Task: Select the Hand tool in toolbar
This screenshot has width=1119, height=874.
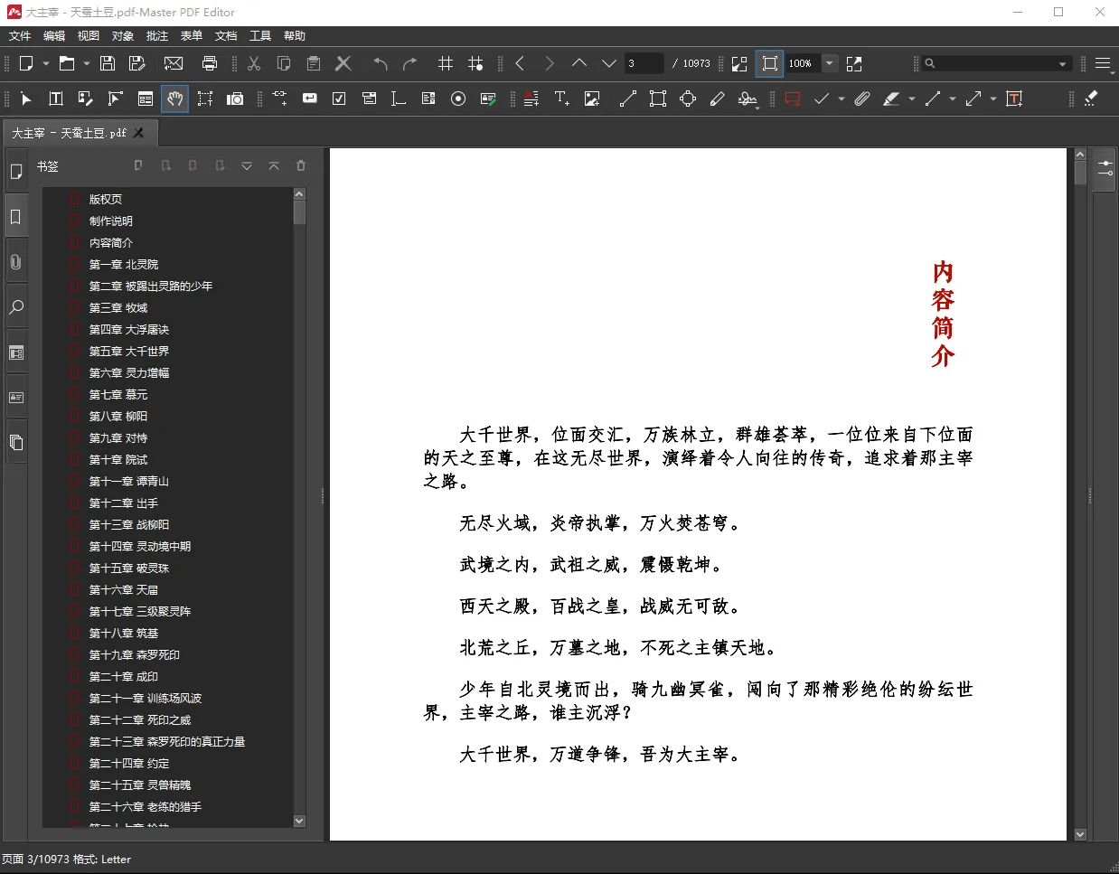Action: click(175, 99)
